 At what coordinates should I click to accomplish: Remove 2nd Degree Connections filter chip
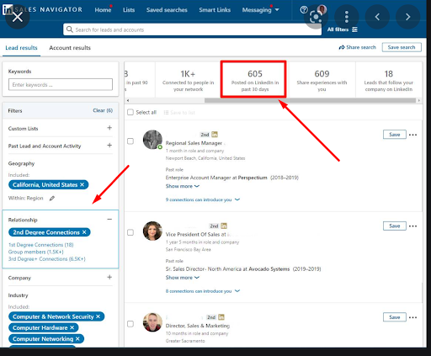(84, 232)
